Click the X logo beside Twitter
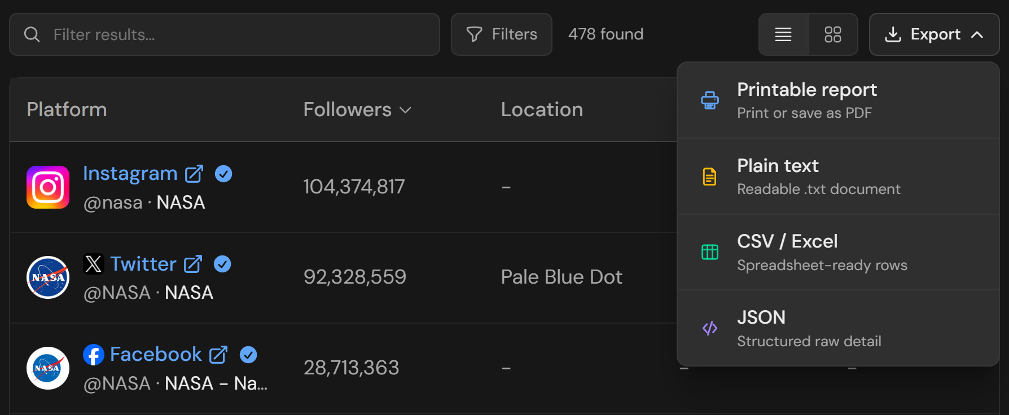The height and width of the screenshot is (415, 1009). pyautogui.click(x=94, y=264)
